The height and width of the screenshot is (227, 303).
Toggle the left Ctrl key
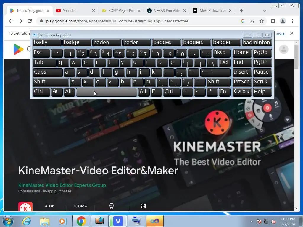[41, 92]
